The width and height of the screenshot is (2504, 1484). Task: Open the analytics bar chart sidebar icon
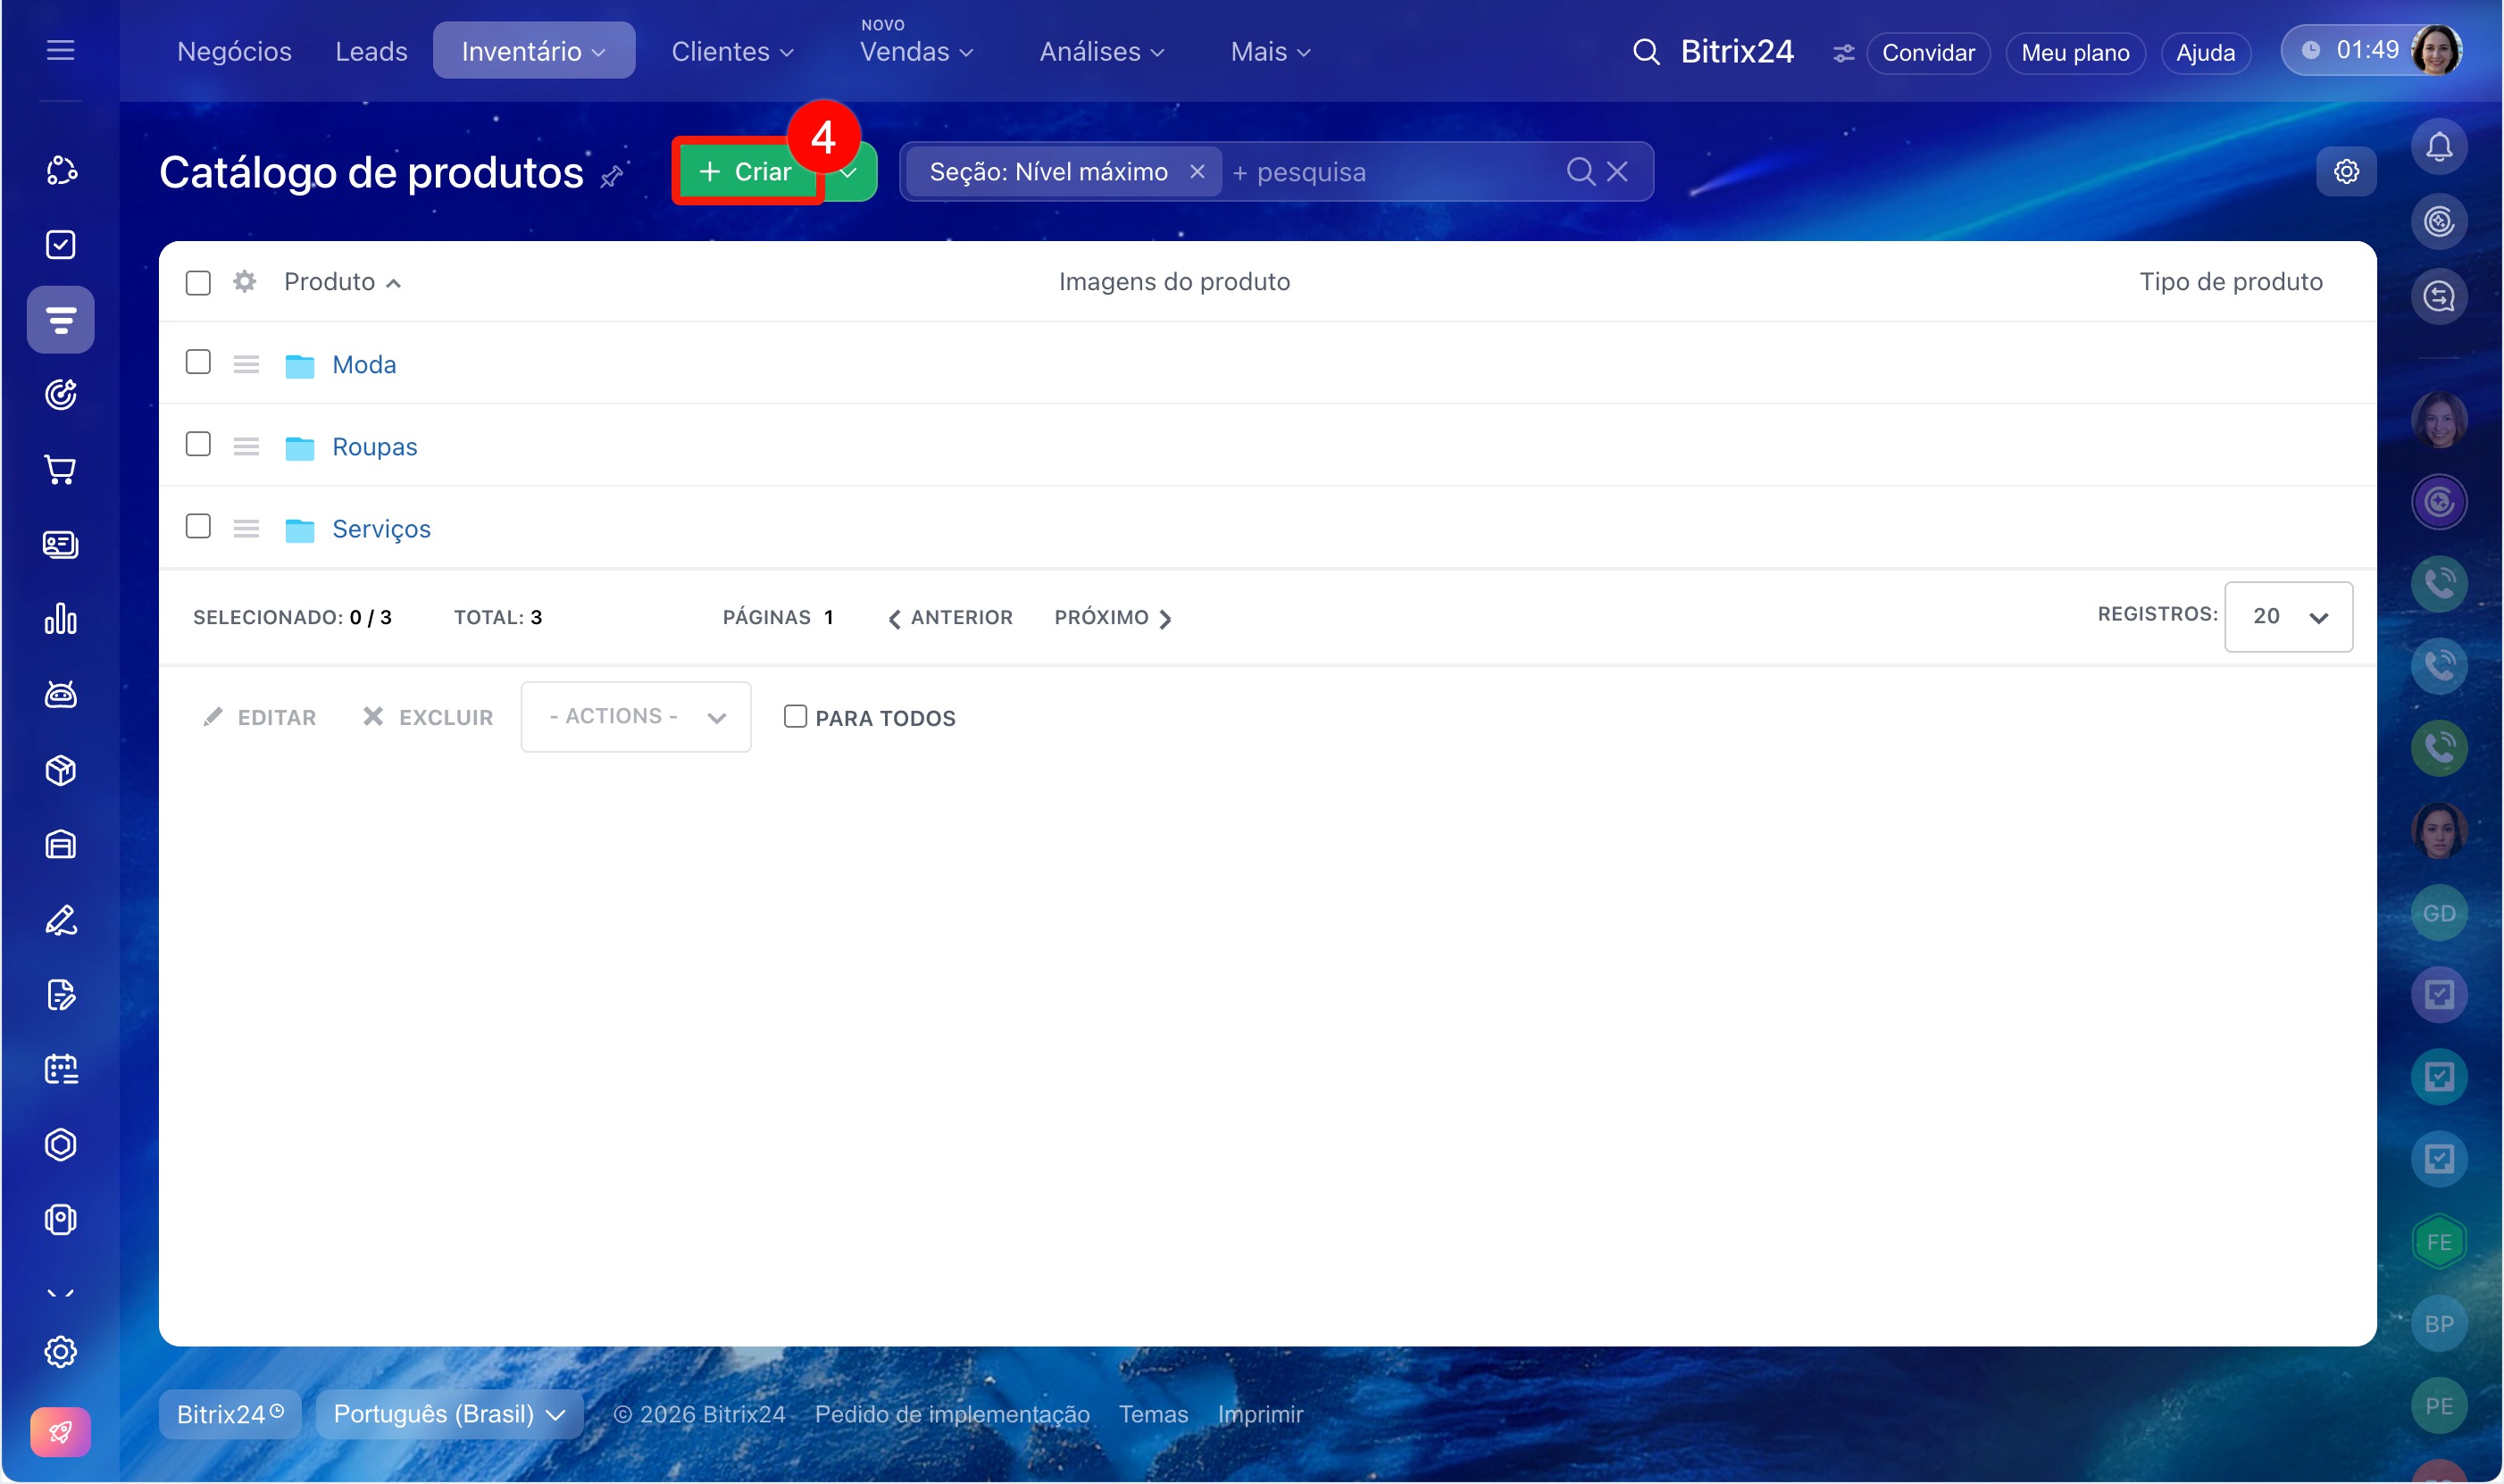point(60,619)
